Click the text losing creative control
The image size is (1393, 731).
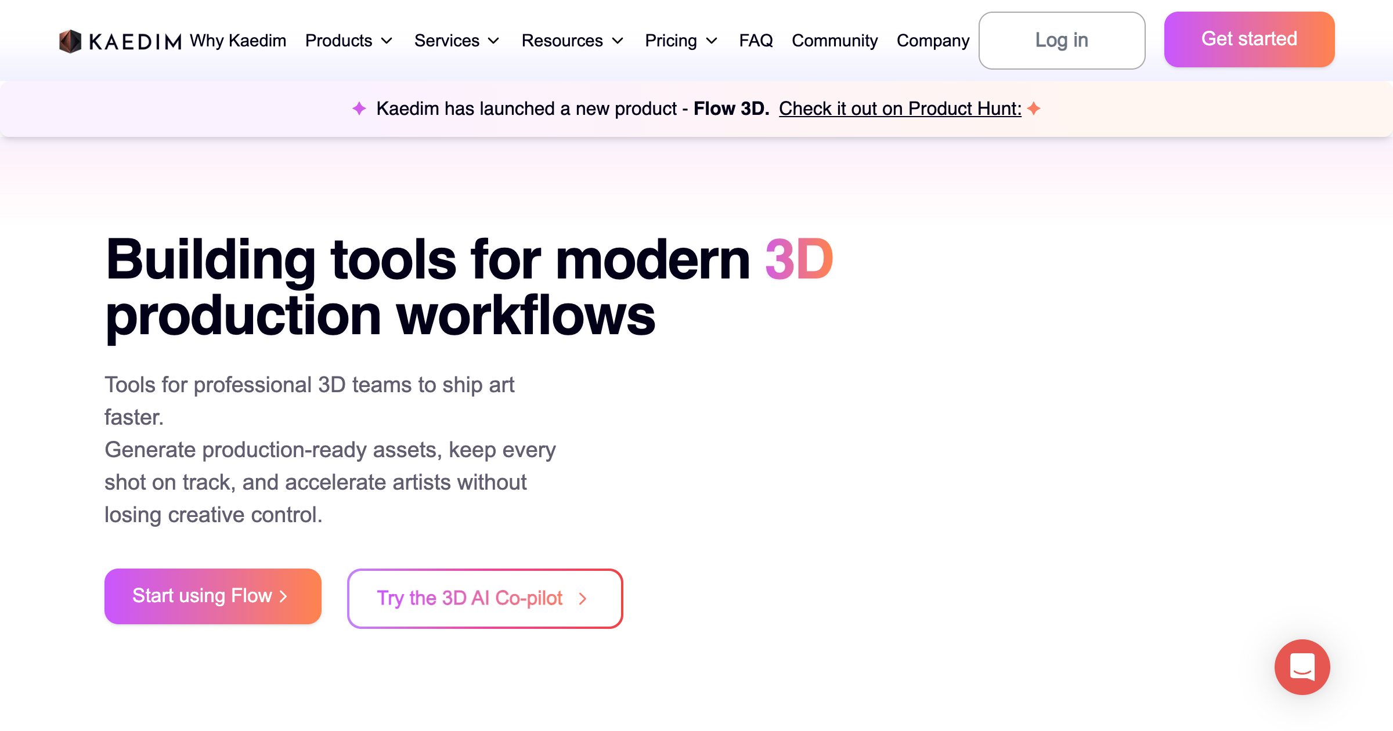[x=213, y=515]
